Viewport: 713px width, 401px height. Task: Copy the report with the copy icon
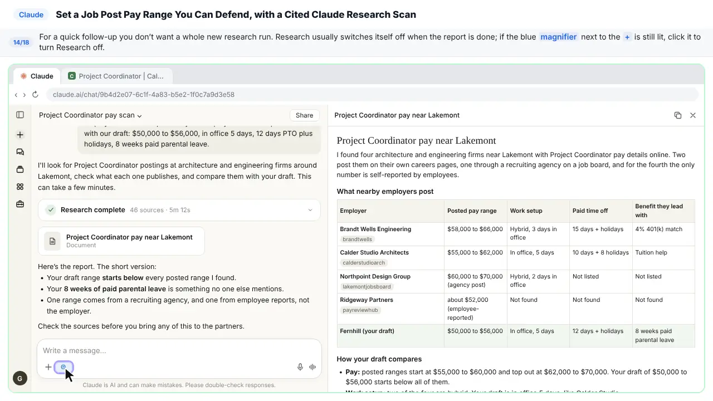[678, 115]
